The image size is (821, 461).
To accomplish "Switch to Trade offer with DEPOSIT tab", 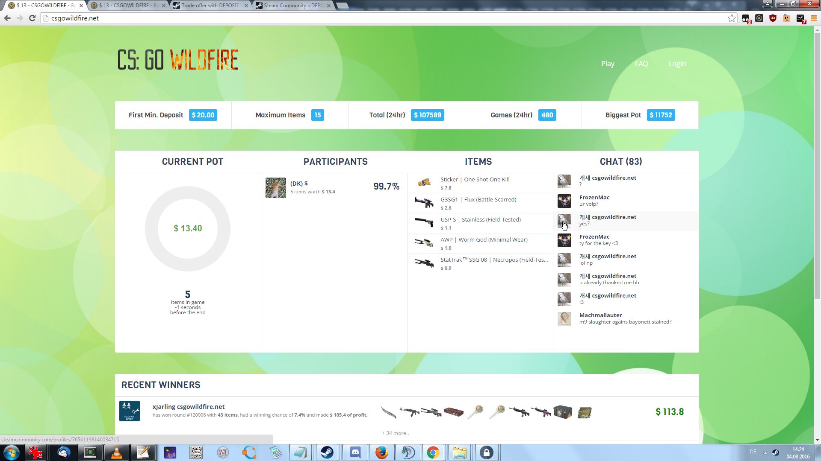I will (210, 6).
